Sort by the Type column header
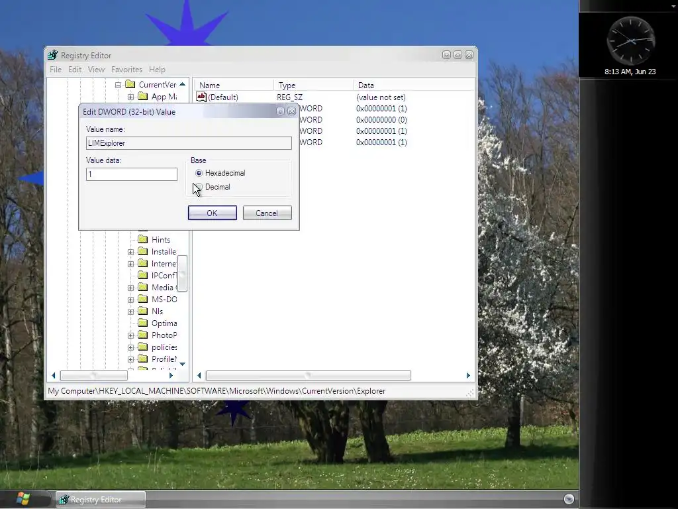 (x=313, y=85)
